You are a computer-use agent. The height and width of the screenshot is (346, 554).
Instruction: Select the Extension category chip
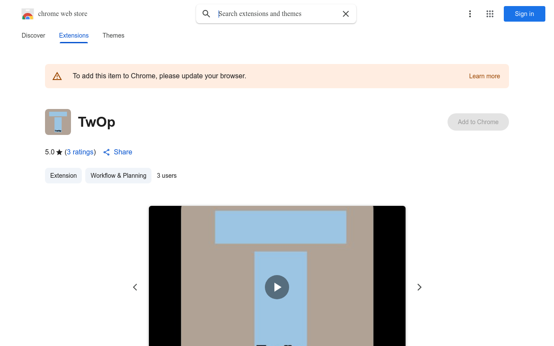point(63,176)
